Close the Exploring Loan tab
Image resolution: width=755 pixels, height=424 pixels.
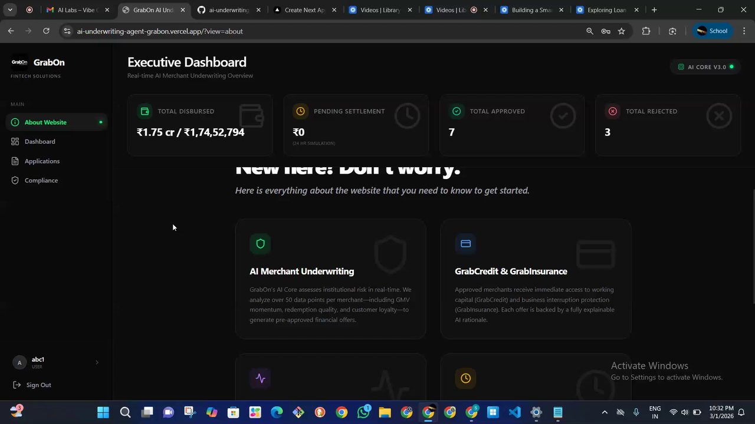[x=636, y=10]
